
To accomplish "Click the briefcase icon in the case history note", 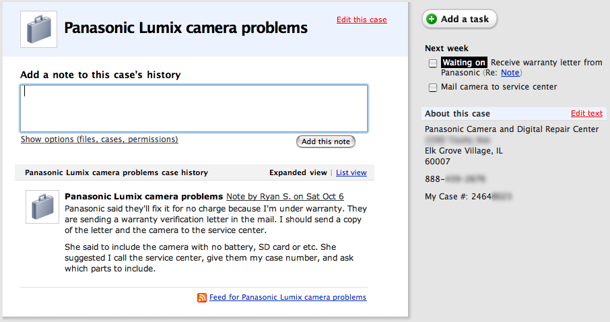I will tap(42, 207).
